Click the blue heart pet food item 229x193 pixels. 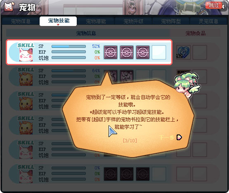pos(184,52)
